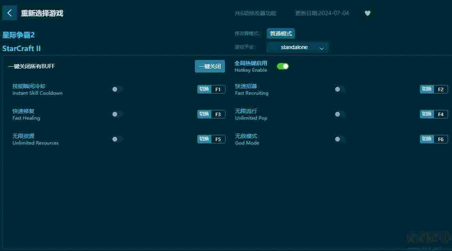Click the dropdown chevron beside standalone

tap(322, 48)
